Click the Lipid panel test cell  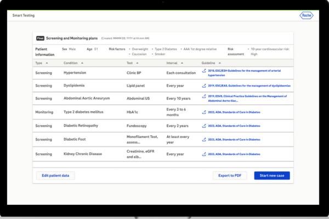135,86
